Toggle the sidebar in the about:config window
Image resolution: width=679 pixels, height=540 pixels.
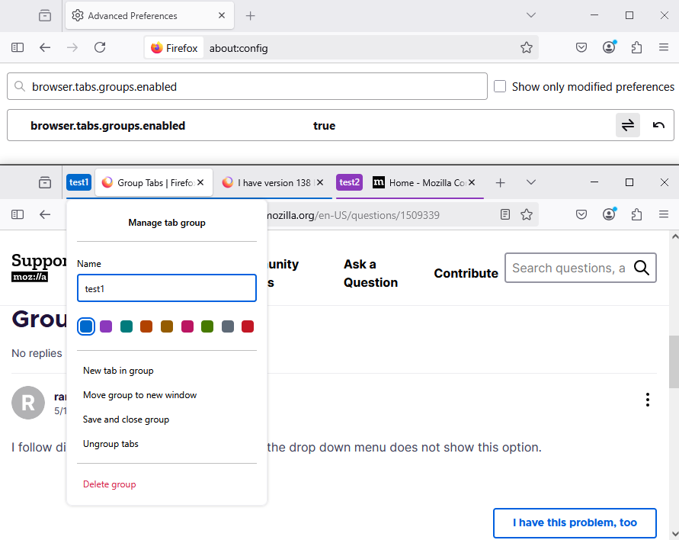pyautogui.click(x=18, y=47)
